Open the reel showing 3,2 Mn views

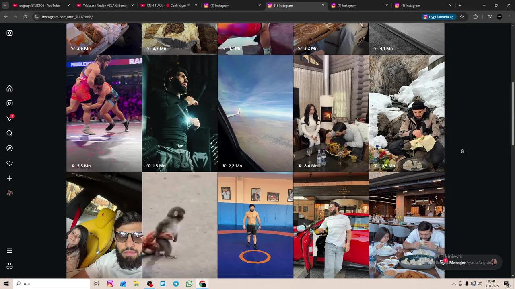(331, 39)
